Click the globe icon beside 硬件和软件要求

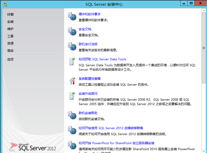[x=72, y=16]
